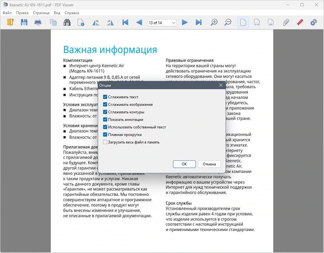
Task: Rotate page clockwise icon
Action: 110,22
